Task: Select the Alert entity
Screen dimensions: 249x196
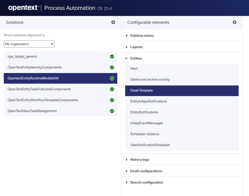Action: tap(134, 69)
